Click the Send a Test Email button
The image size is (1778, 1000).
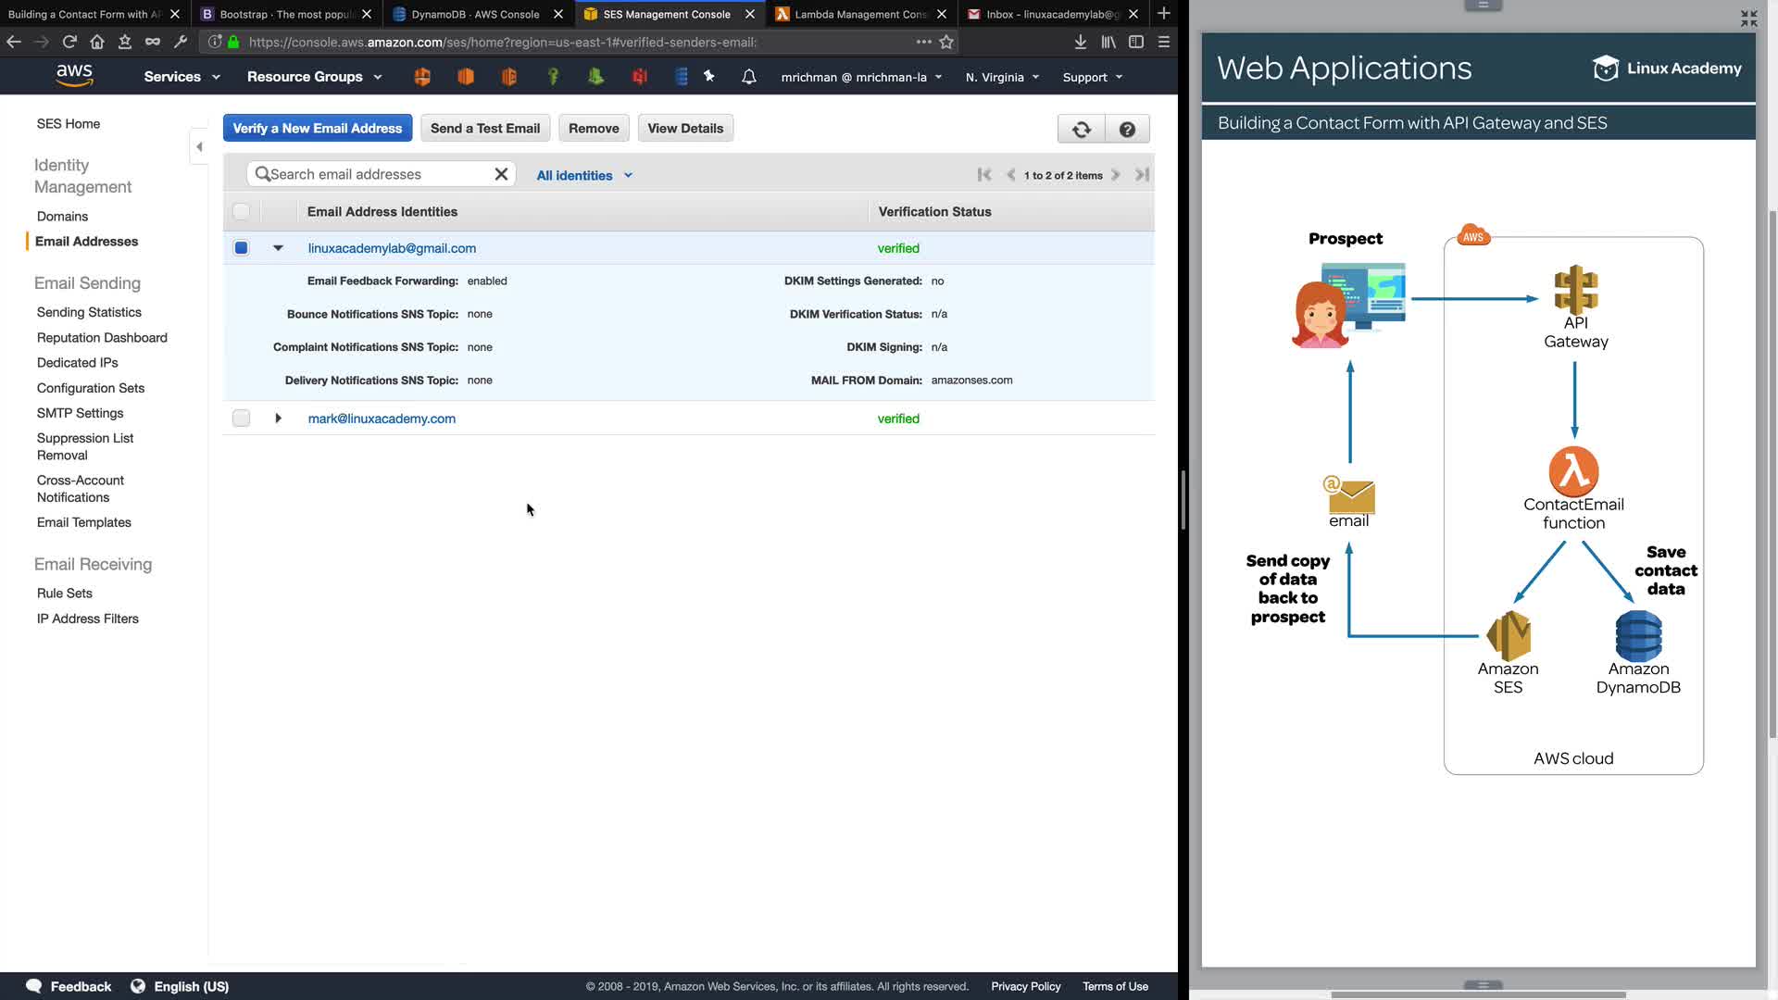484,129
